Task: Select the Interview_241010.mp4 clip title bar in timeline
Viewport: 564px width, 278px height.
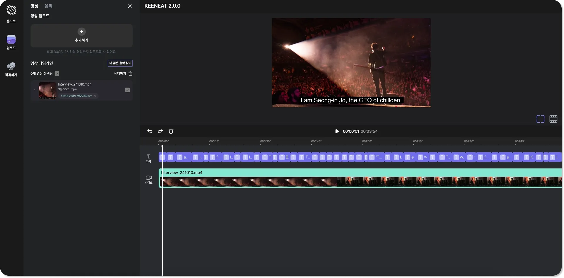Action: coord(360,173)
